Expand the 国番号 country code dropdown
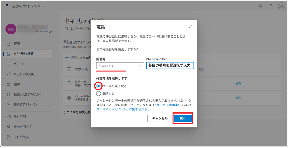Image resolution: width=288 pixels, height=148 pixels. click(120, 66)
